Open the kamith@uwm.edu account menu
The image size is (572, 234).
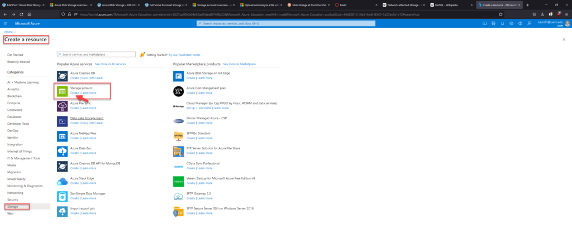(554, 23)
